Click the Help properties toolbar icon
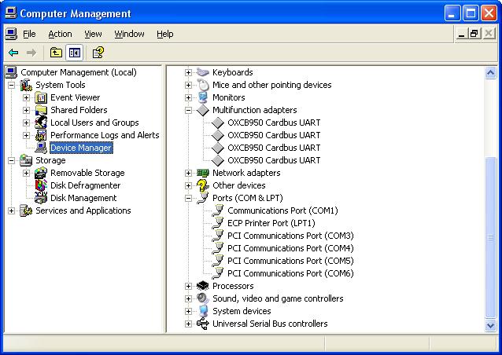 coord(98,53)
